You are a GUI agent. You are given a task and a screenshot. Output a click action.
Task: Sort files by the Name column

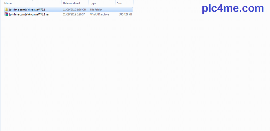(8, 3)
